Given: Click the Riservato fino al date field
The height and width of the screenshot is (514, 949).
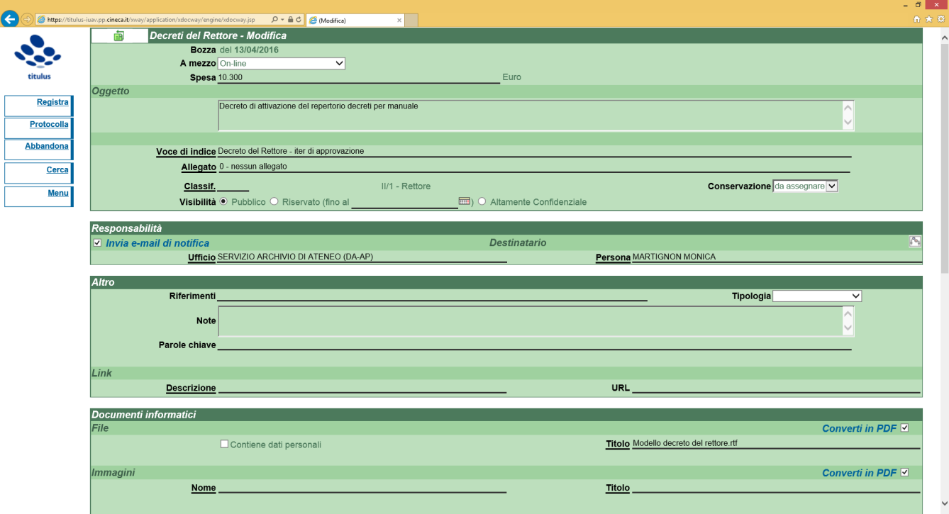Looking at the screenshot, I should tap(404, 202).
